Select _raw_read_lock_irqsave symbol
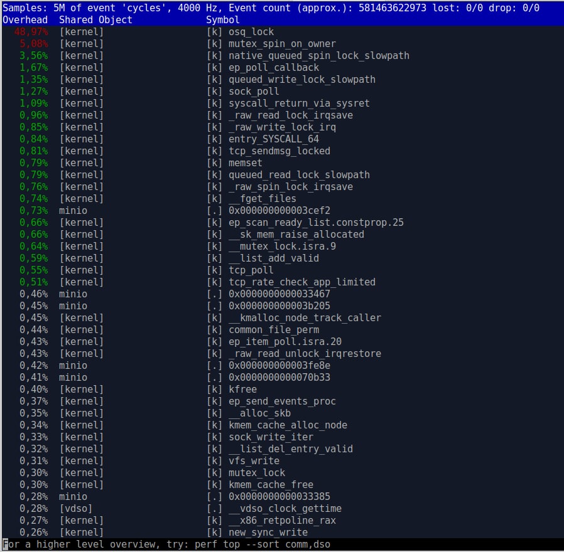The width and height of the screenshot is (564, 552). (x=291, y=115)
